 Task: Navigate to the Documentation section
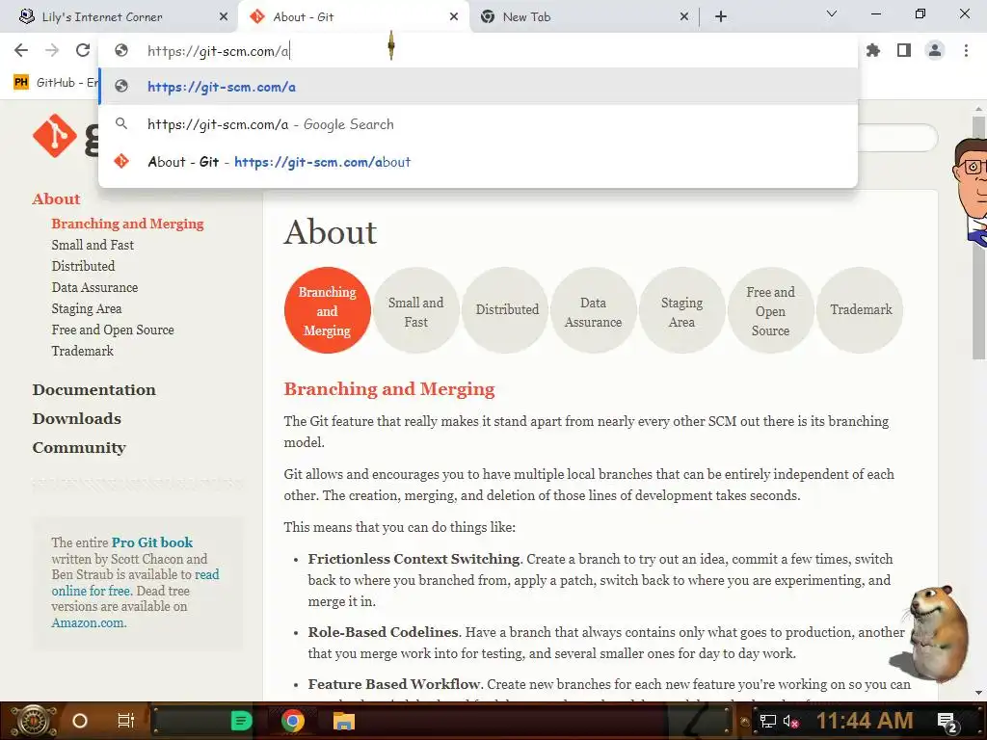click(93, 389)
